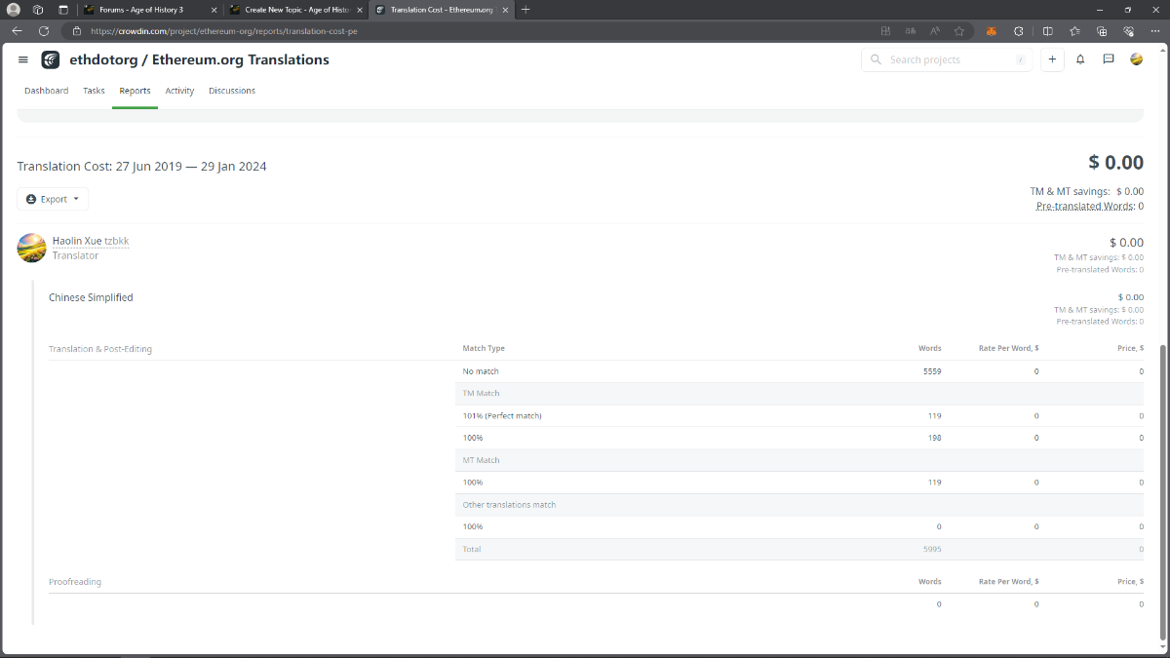This screenshot has height=658, width=1170.
Task: Click the total cost $ 0.00 at top
Action: [x=1116, y=163]
